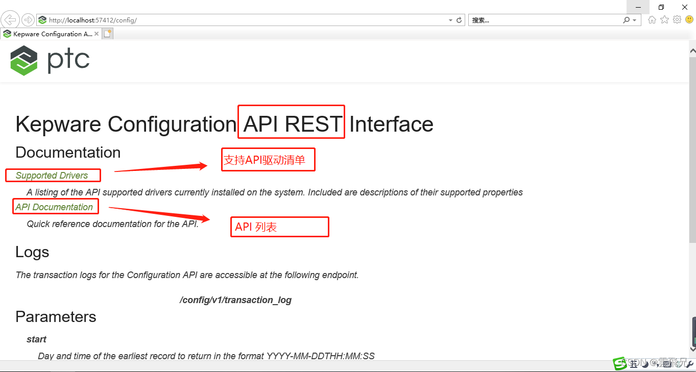696x372 pixels.
Task: Toggle the moon half-width icon in IME bar
Action: click(644, 364)
